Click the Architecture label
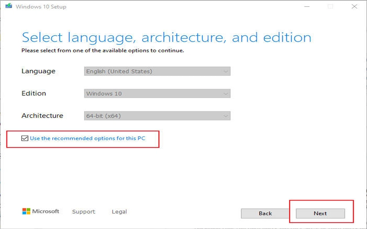The image size is (367, 229). click(42, 115)
